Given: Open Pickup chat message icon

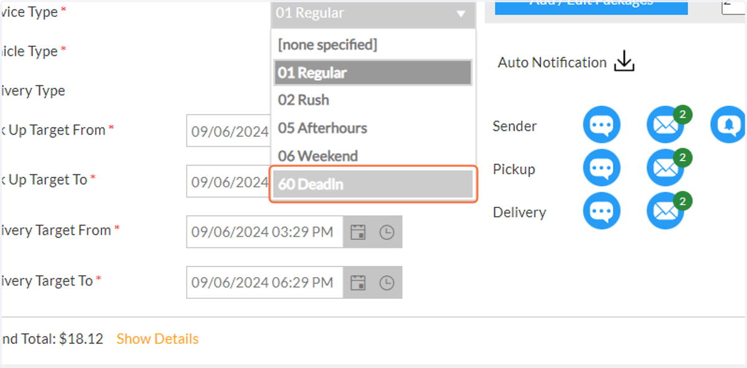Looking at the screenshot, I should [601, 168].
